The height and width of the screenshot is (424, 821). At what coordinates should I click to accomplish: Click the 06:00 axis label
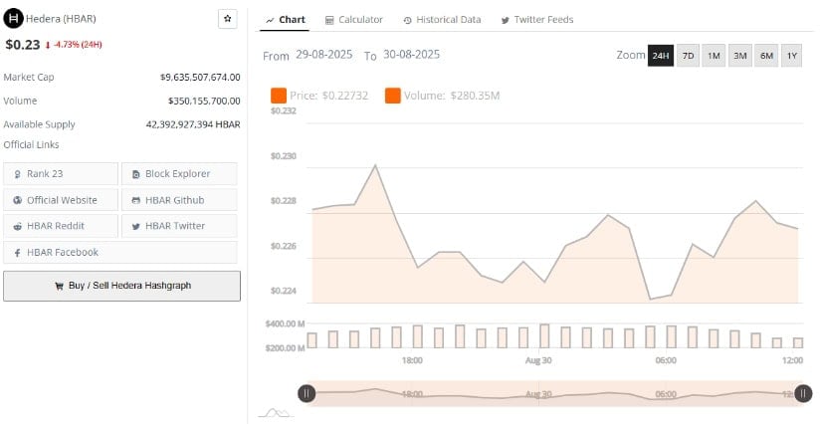[666, 360]
